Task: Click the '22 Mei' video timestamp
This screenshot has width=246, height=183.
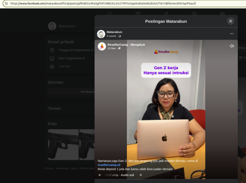Action: [112, 48]
